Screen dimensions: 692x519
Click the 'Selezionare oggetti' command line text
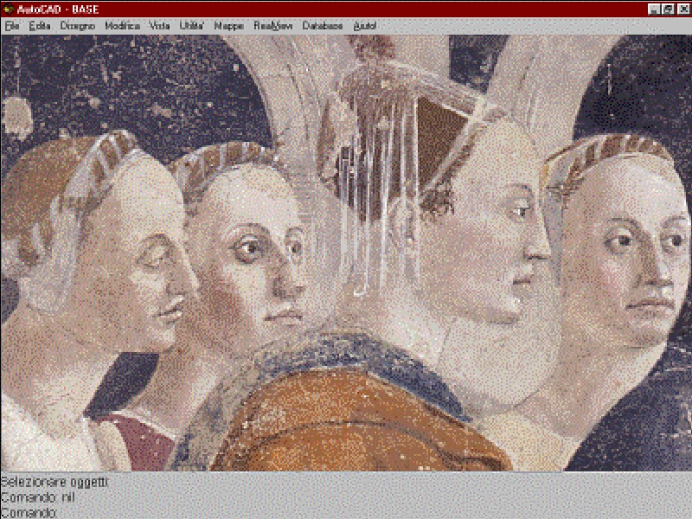pos(54,482)
